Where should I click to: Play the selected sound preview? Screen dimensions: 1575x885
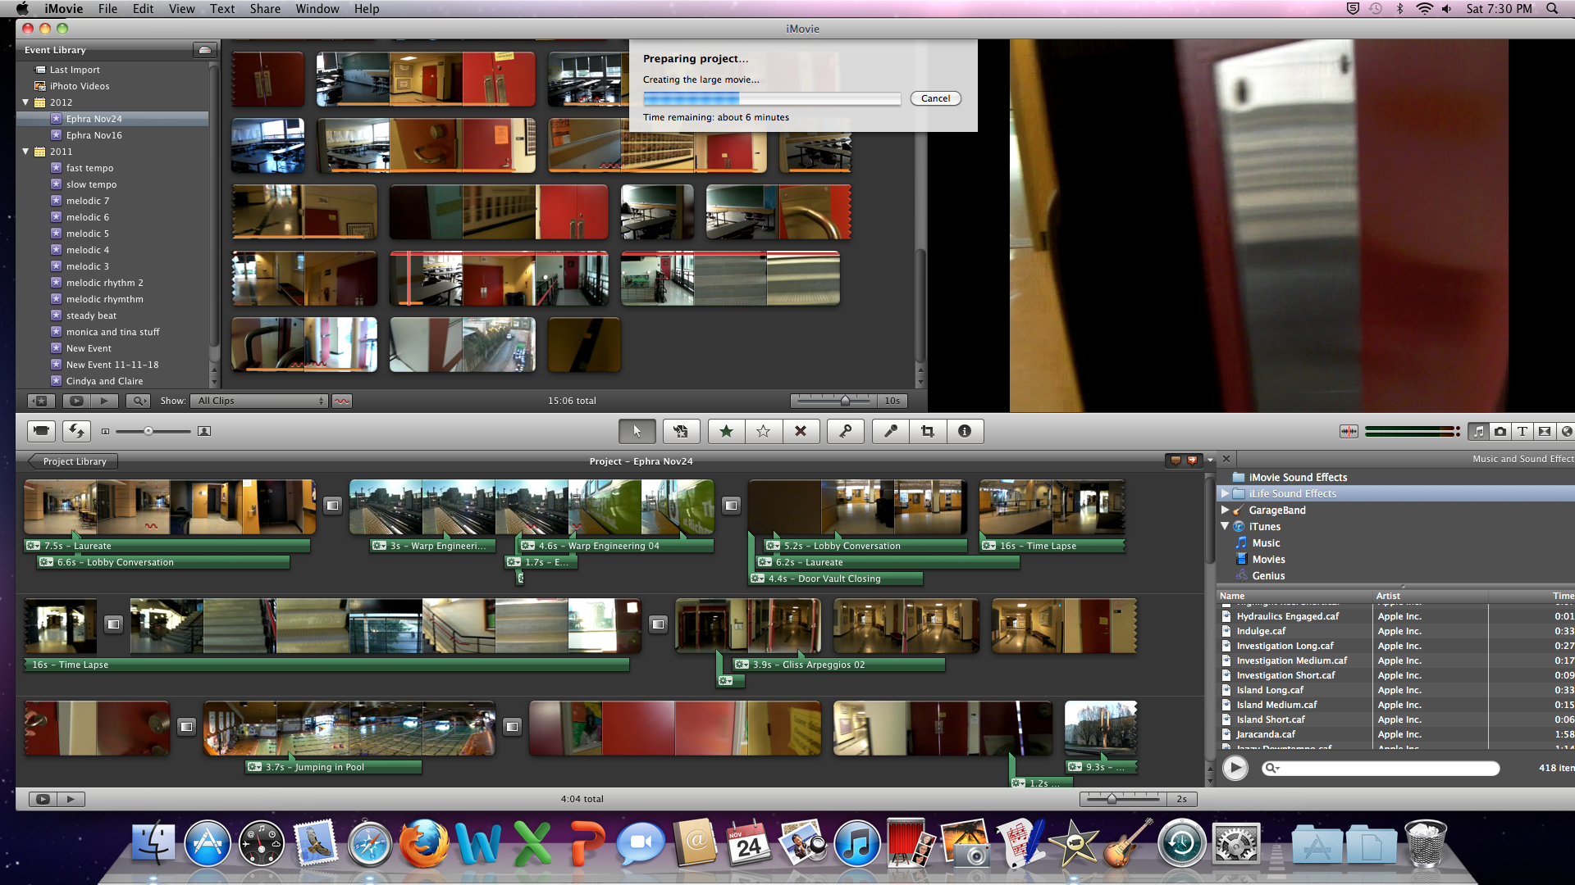pos(1235,768)
